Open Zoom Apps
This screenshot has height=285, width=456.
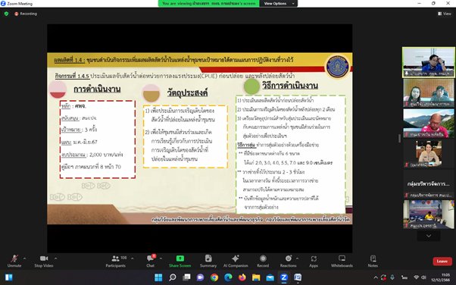314,262
